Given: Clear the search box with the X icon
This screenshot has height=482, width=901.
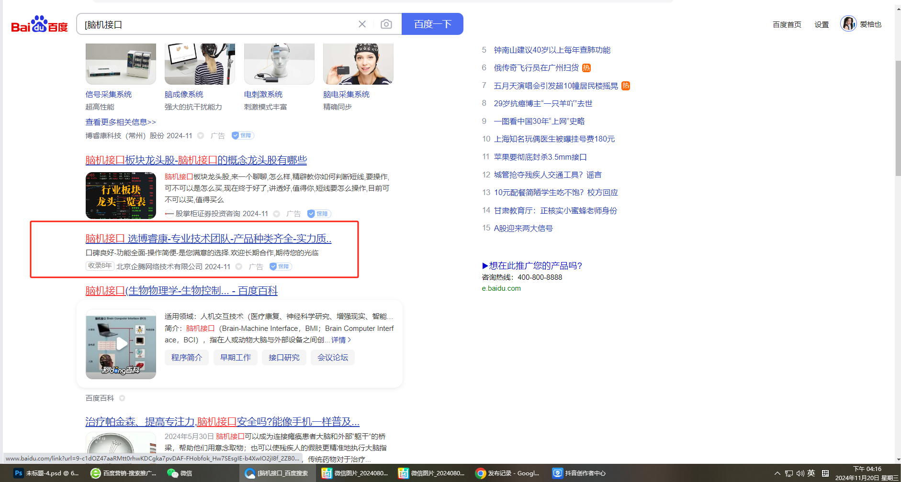Looking at the screenshot, I should (362, 24).
